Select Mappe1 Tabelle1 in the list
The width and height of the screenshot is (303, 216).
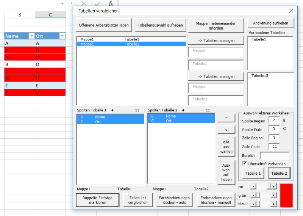click(110, 39)
